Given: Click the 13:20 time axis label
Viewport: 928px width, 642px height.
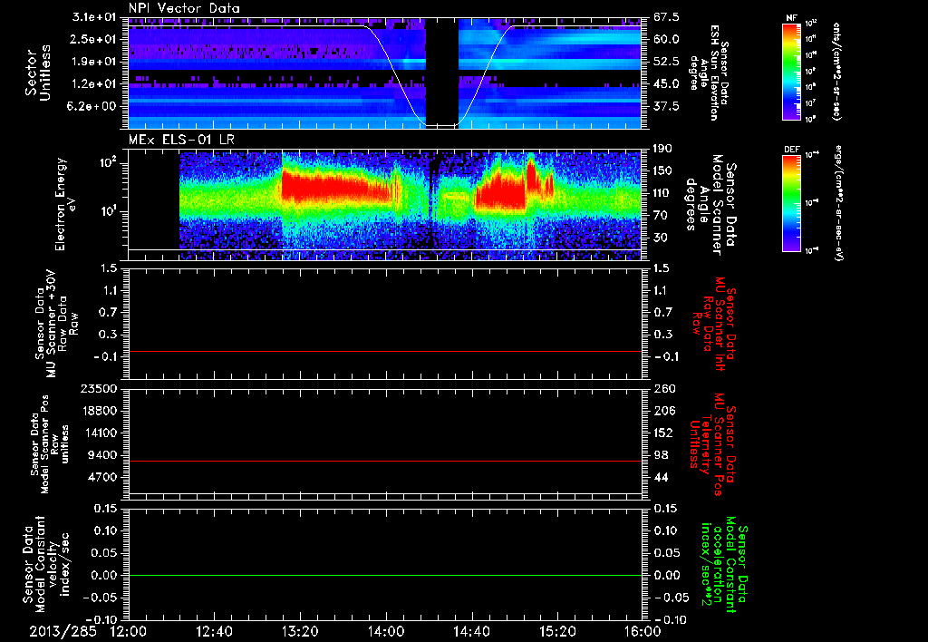Looking at the screenshot, I should (300, 631).
